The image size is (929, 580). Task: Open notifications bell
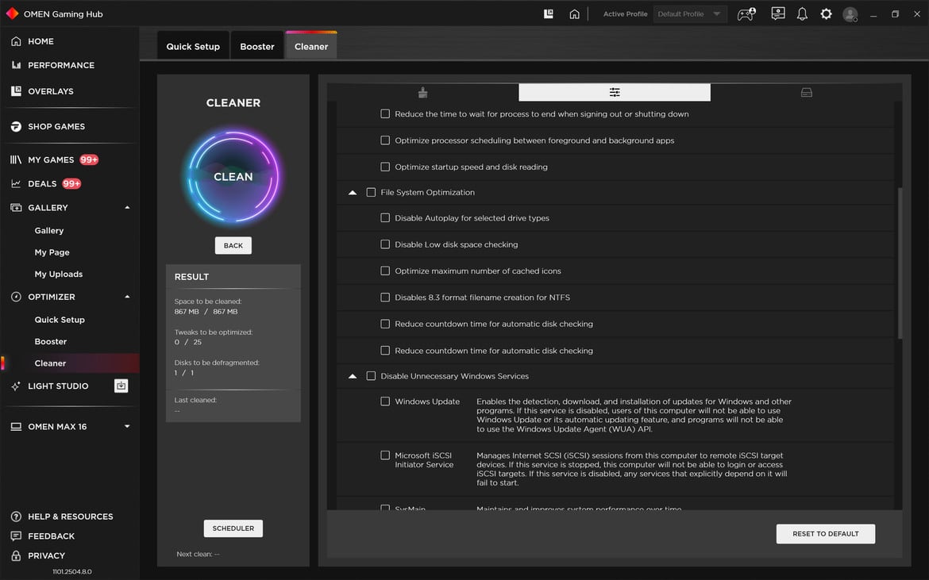coord(802,13)
